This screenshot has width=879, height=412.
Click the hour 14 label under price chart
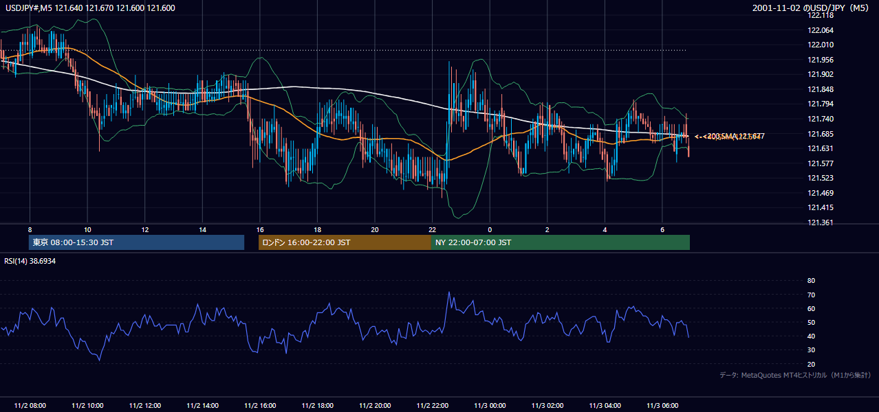coord(202,229)
